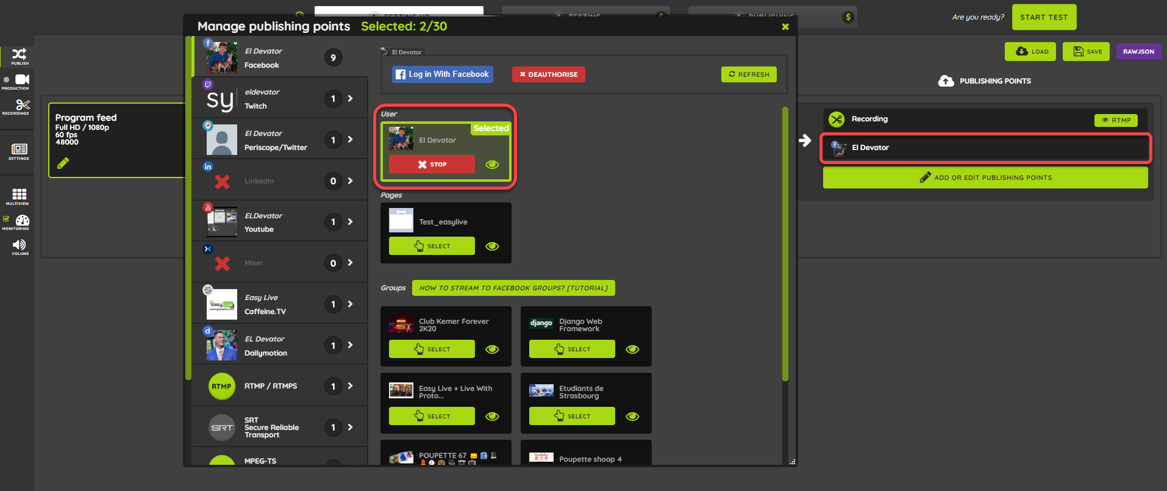
Task: Click the green dollar sign icon
Action: pyautogui.click(x=848, y=17)
